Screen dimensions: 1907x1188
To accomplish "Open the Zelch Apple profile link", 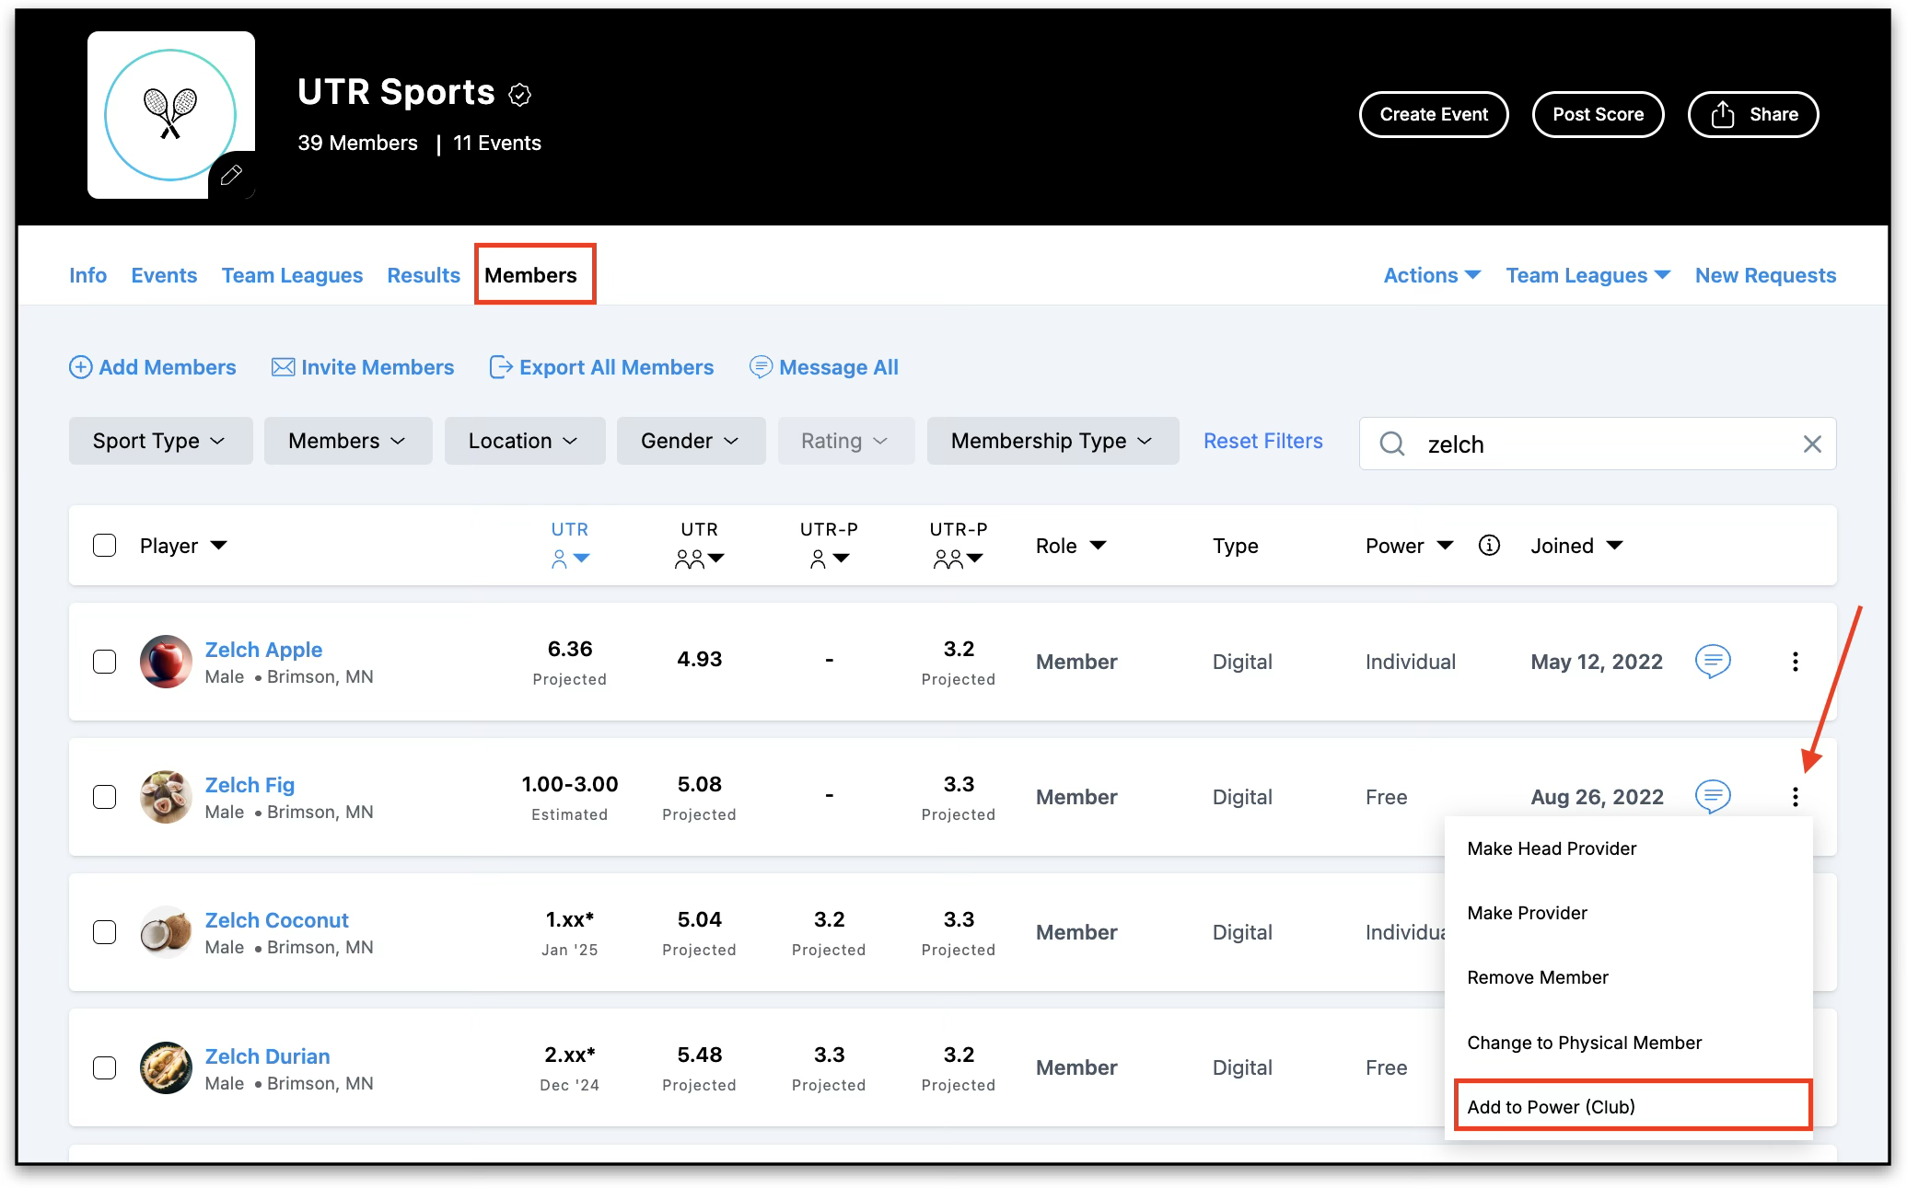I will (263, 650).
